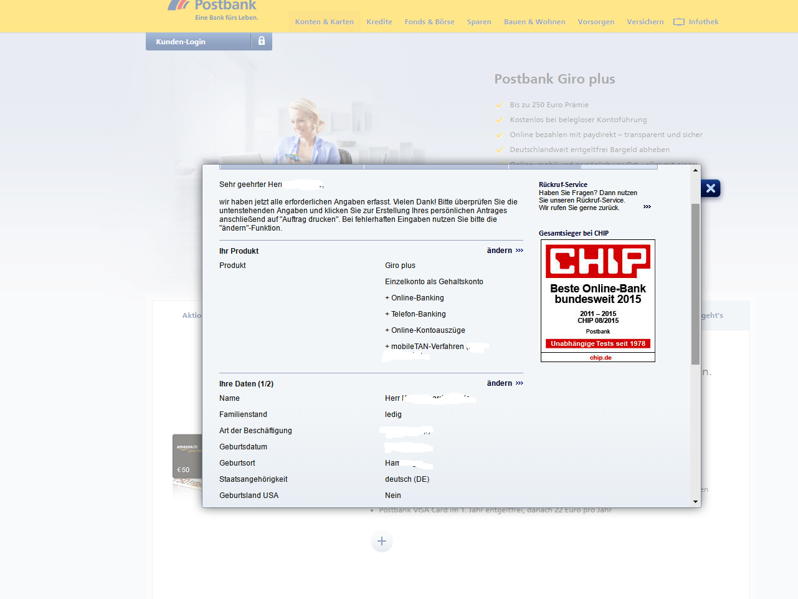The width and height of the screenshot is (798, 599).
Task: Click Bis zu 250 Euro Prämie bullet
Action: (x=549, y=105)
